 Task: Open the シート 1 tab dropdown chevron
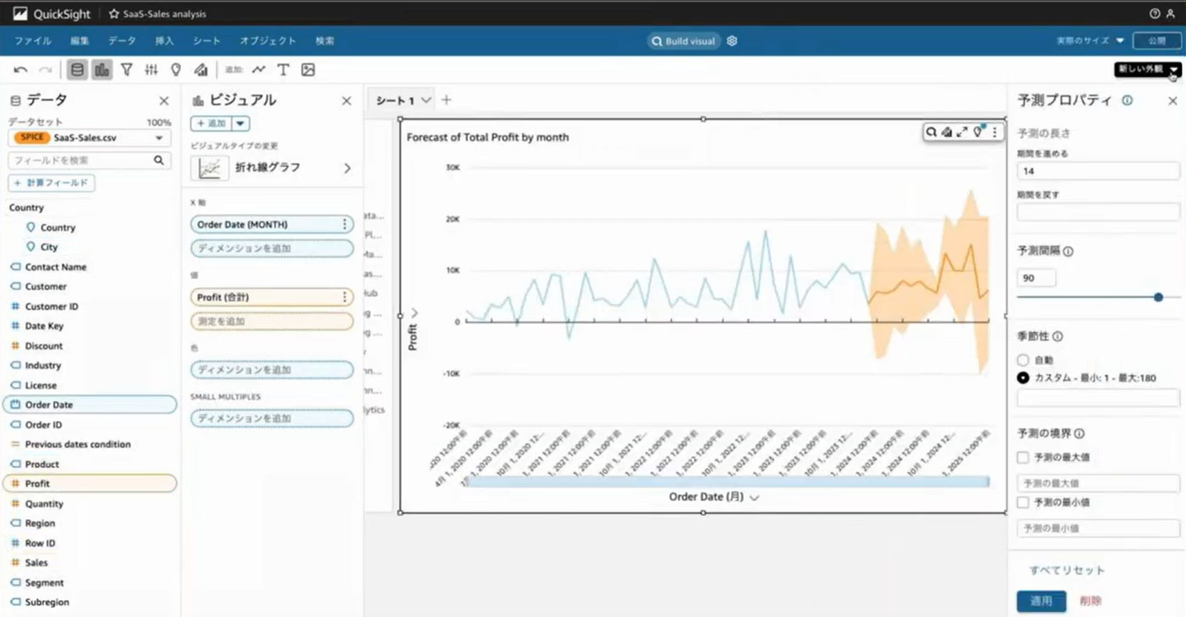point(425,100)
